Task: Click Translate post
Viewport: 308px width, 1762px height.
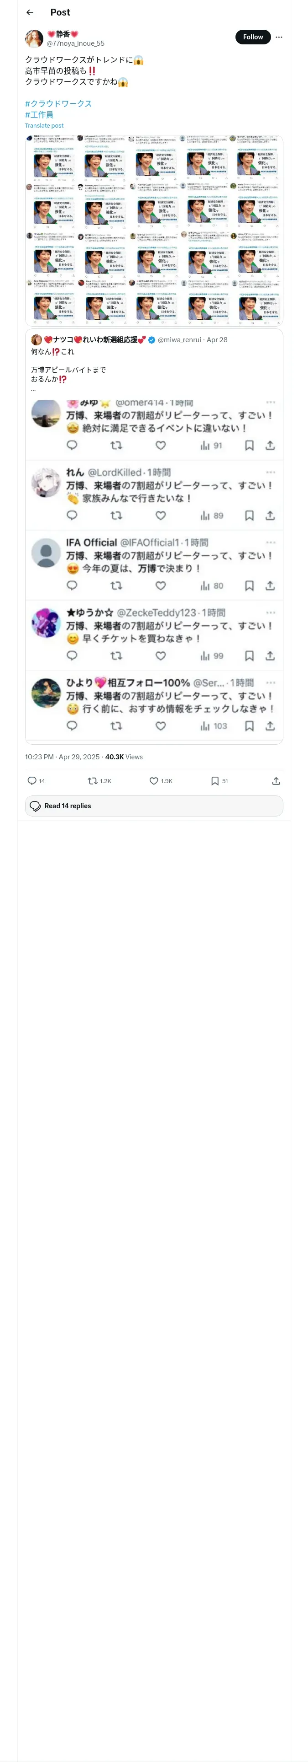Action: [x=44, y=126]
